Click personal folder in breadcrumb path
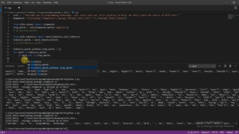Viewport: 239px width, 134px height. point(21,12)
